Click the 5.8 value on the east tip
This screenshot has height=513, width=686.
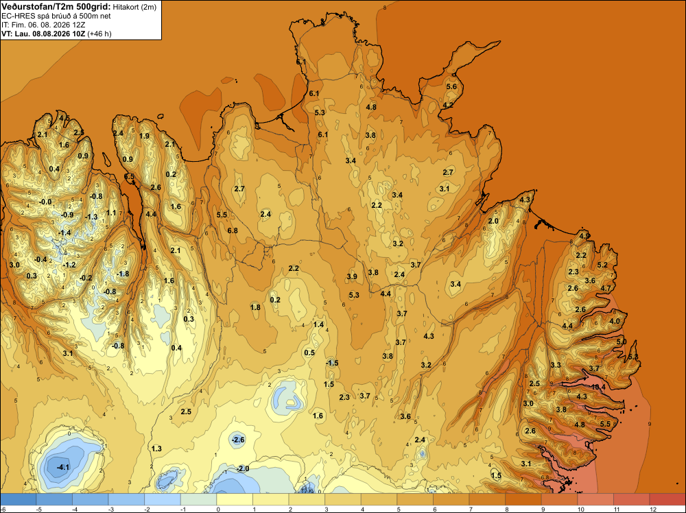pos(633,357)
